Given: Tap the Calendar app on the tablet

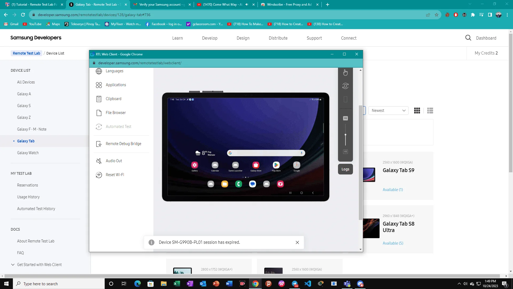Looking at the screenshot, I should pos(215,166).
